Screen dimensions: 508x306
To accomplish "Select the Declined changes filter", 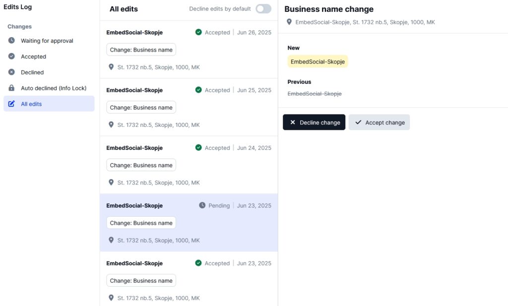I will point(32,72).
